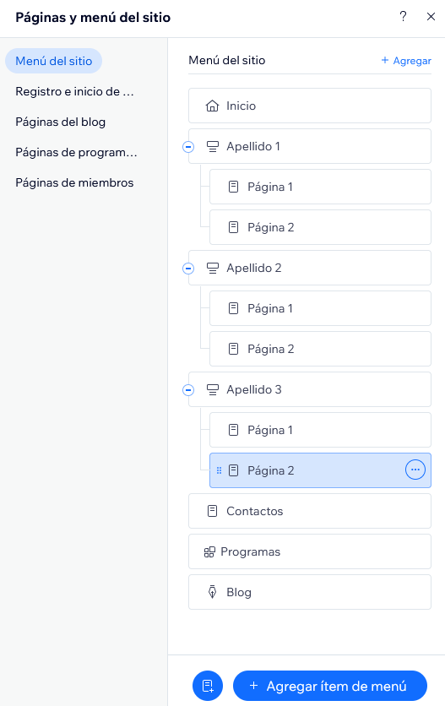Open the more options button on Página 2

(x=415, y=470)
